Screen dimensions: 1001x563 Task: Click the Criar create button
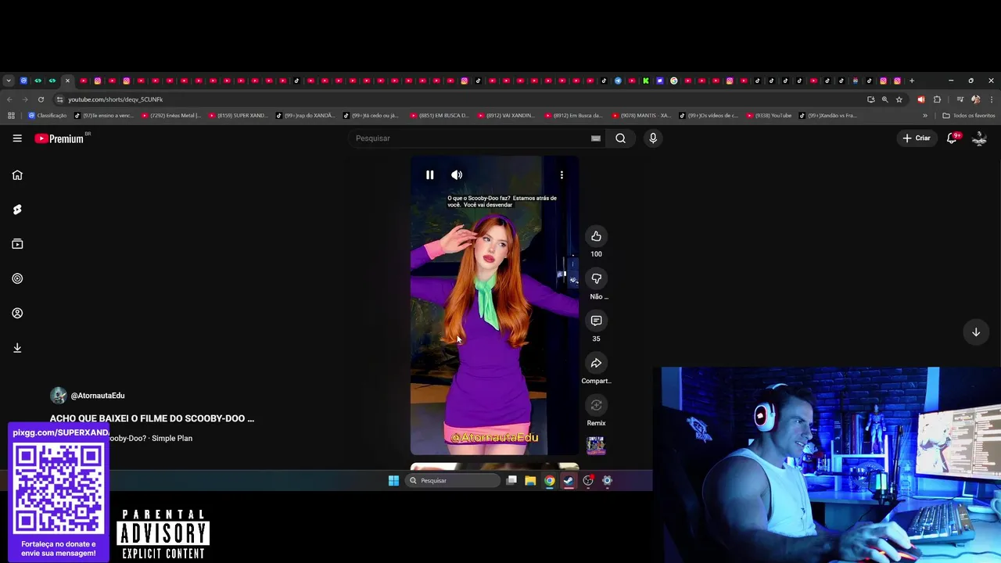[916, 138]
